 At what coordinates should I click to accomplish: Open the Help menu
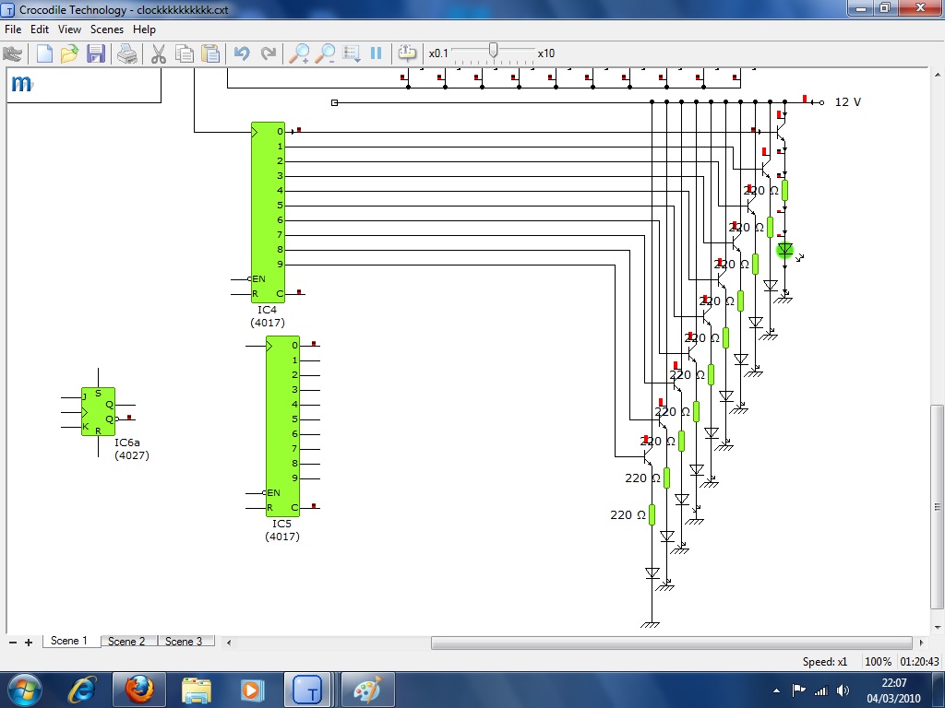144,29
